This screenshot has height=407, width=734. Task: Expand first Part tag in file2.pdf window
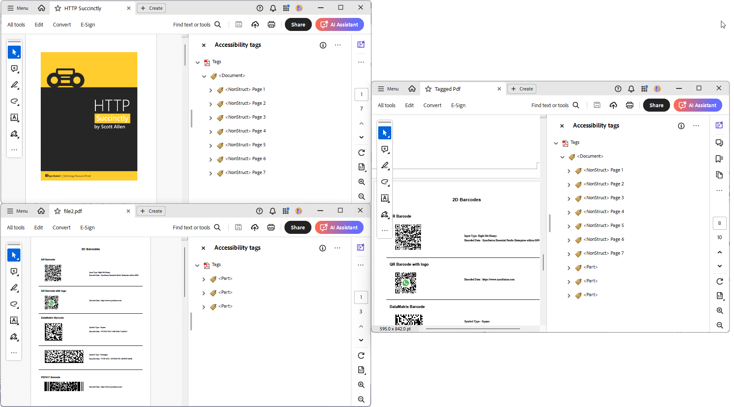pos(204,279)
